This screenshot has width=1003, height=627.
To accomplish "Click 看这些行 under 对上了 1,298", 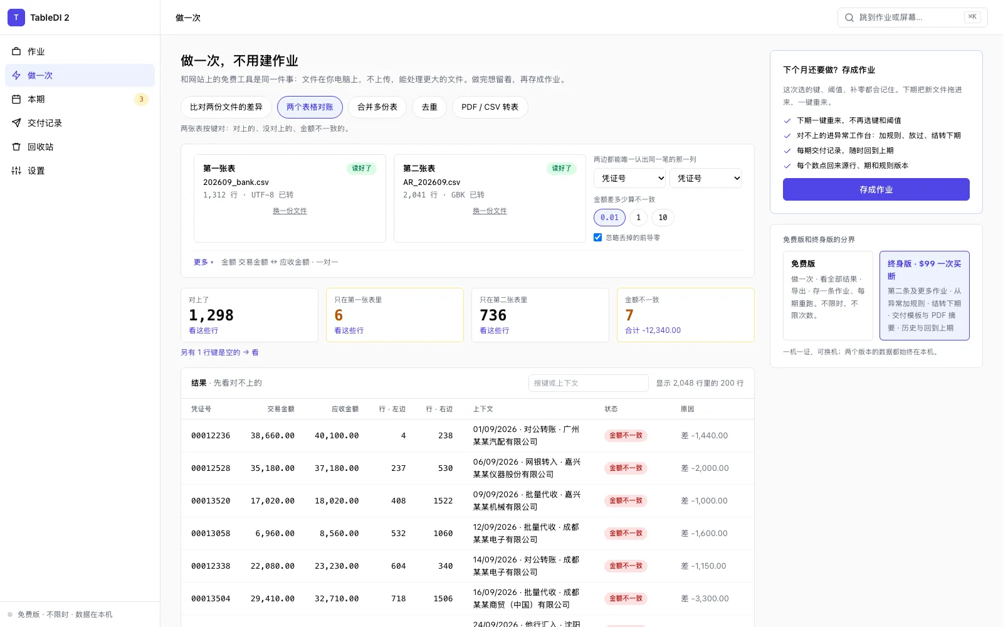I will [x=203, y=330].
